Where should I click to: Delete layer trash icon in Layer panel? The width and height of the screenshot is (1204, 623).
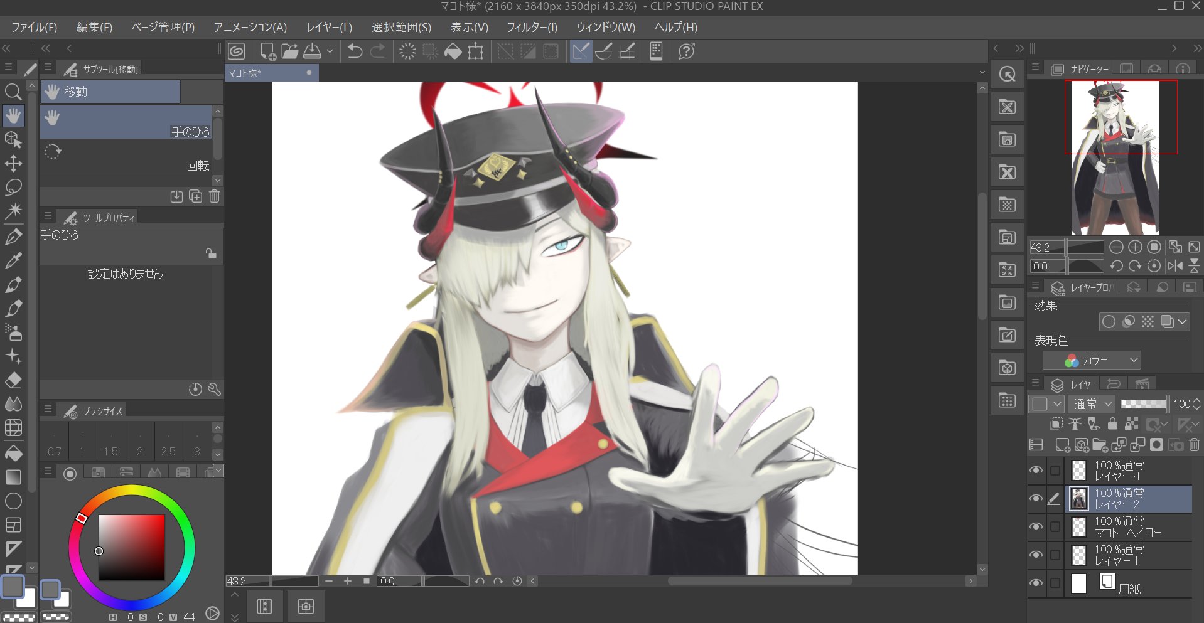(x=1194, y=445)
